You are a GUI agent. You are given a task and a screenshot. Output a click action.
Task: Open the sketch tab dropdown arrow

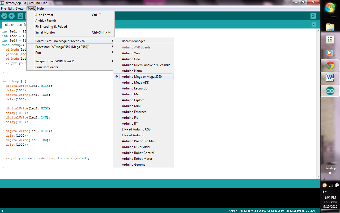click(314, 24)
